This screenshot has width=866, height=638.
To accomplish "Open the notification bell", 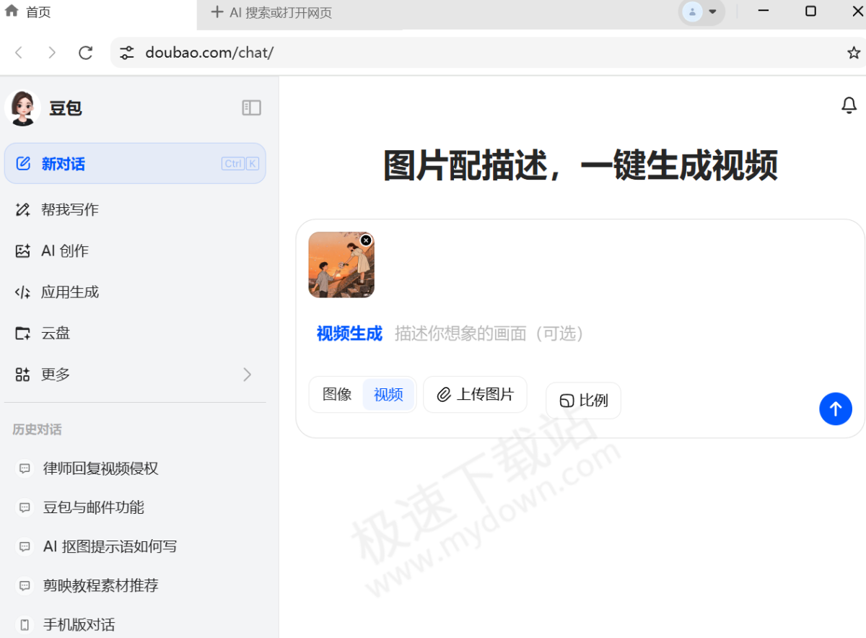I will (849, 105).
